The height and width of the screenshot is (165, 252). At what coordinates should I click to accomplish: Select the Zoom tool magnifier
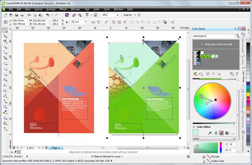click(x=5, y=47)
